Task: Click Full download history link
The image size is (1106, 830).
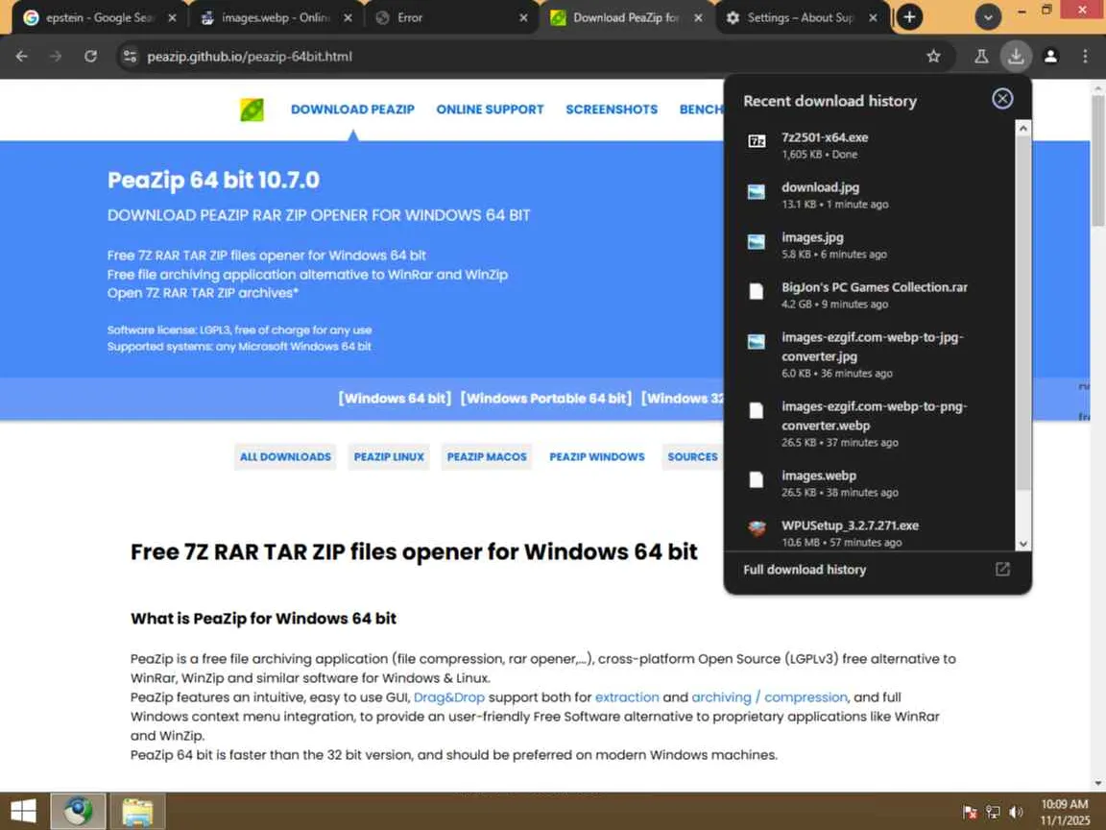Action: tap(805, 570)
